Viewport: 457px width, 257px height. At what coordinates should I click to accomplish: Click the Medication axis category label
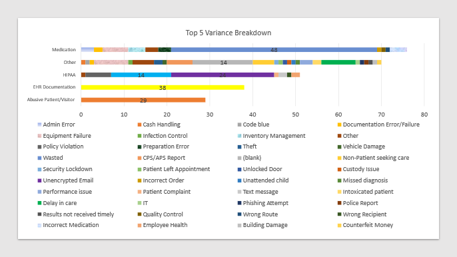63,49
